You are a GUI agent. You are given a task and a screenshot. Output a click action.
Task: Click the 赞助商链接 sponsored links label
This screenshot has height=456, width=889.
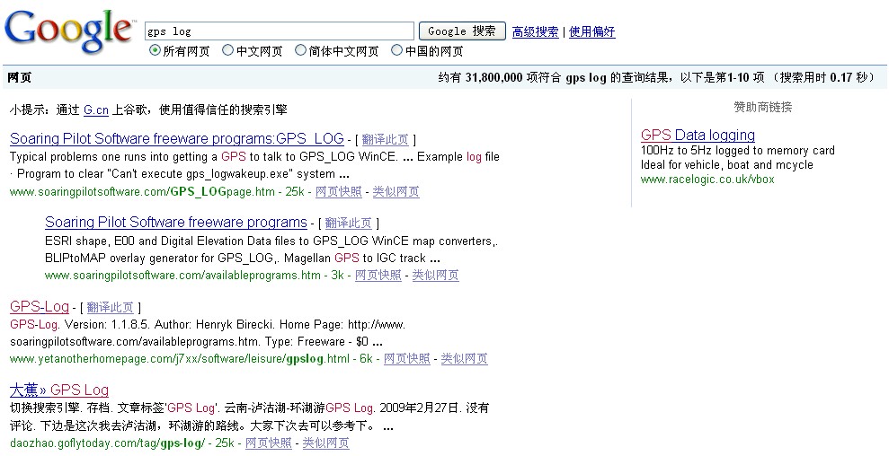click(x=762, y=107)
